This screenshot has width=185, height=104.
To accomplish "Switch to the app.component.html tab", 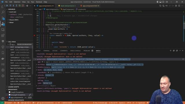I will [x=90, y=6].
